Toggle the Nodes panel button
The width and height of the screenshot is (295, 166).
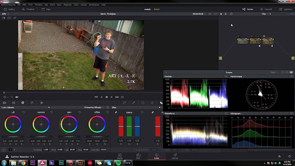coord(248,9)
